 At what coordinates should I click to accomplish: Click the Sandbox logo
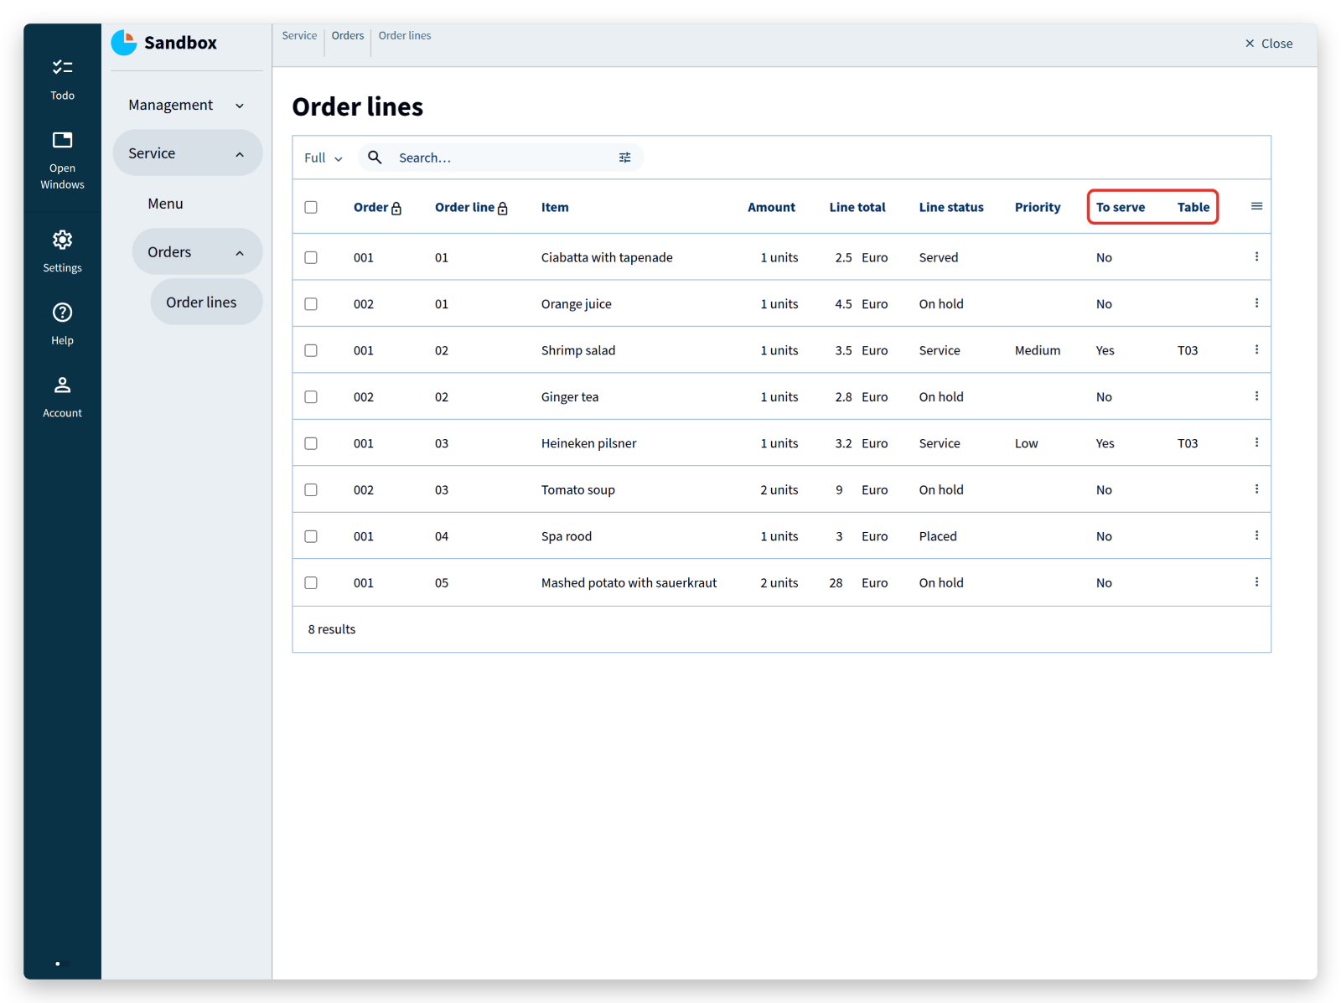(124, 43)
